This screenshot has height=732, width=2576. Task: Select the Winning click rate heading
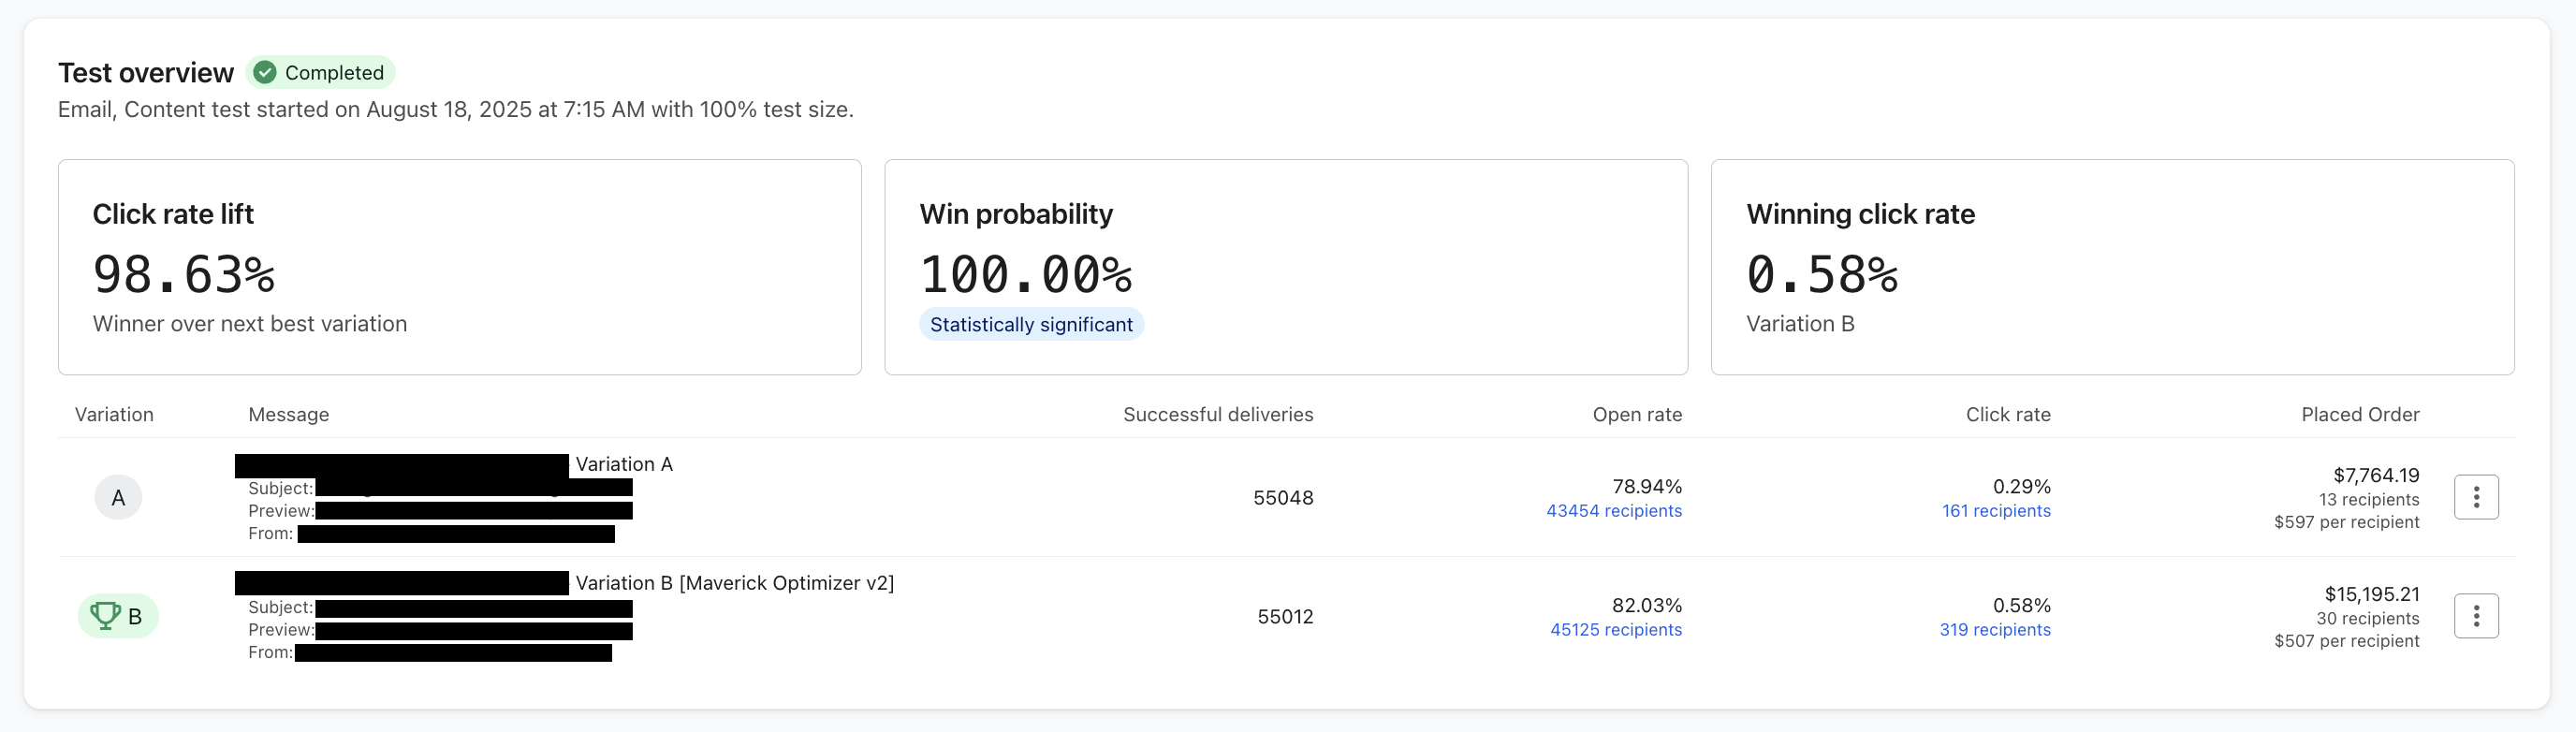click(x=1860, y=214)
